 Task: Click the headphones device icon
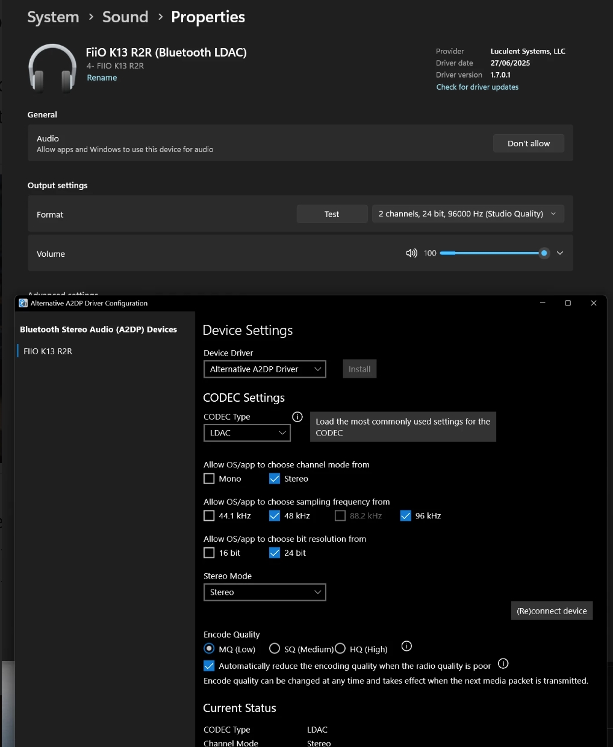52,68
